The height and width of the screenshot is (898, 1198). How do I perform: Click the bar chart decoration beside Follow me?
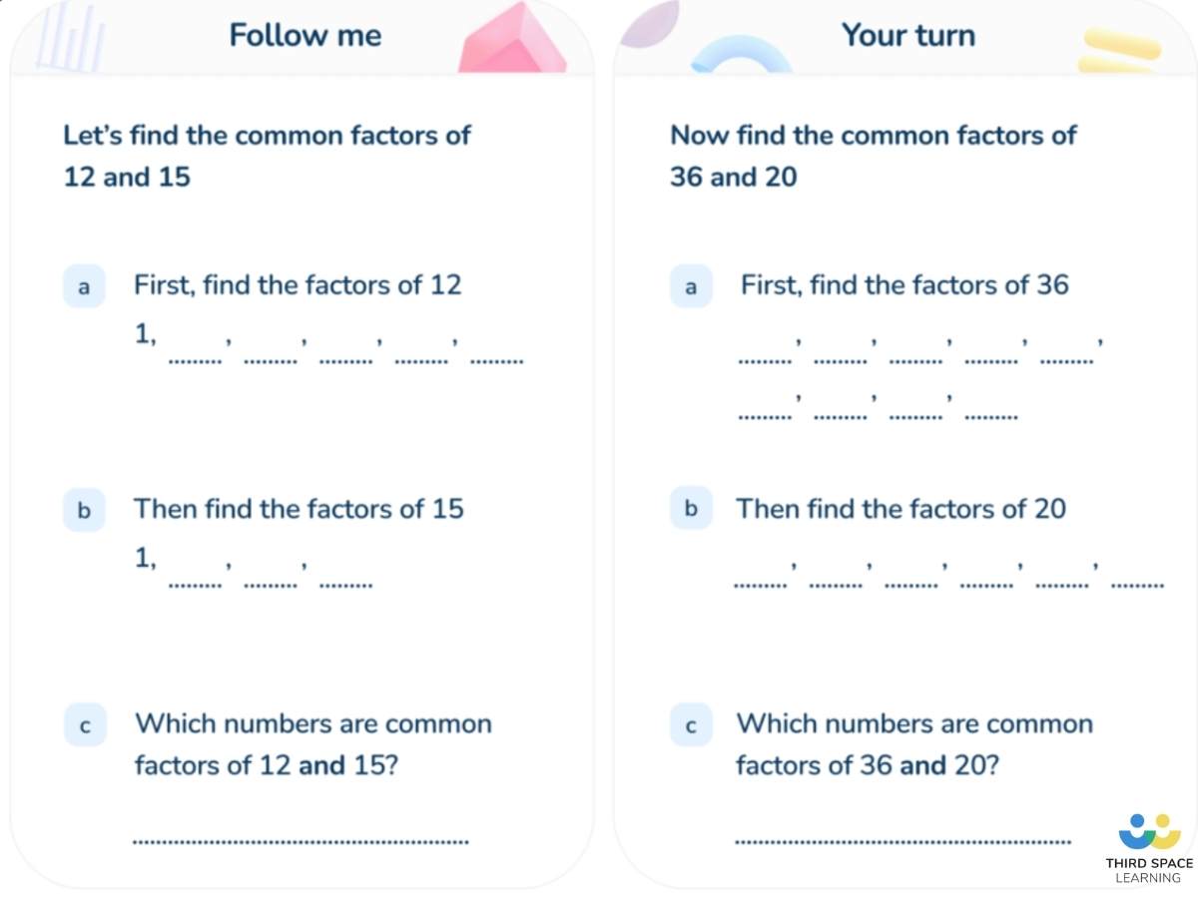point(70,38)
